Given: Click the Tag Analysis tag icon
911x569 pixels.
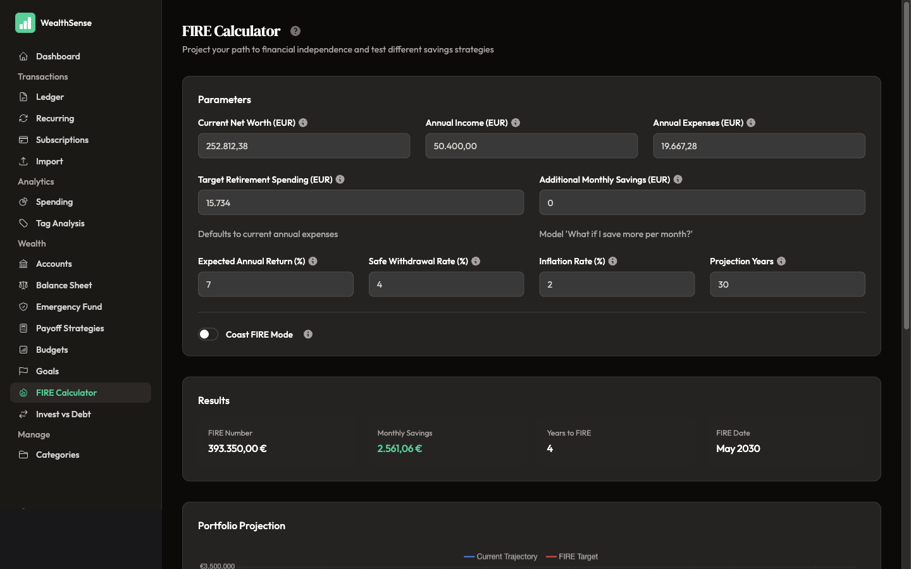Looking at the screenshot, I should point(23,223).
